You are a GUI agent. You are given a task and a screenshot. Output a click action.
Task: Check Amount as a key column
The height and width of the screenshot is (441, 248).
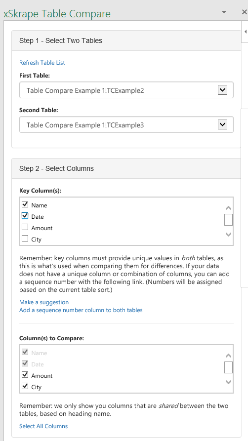(25, 227)
